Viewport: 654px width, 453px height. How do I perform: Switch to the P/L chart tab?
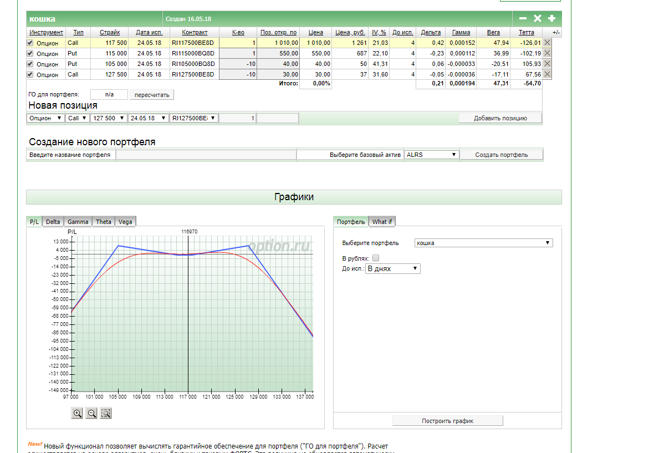[x=34, y=221]
